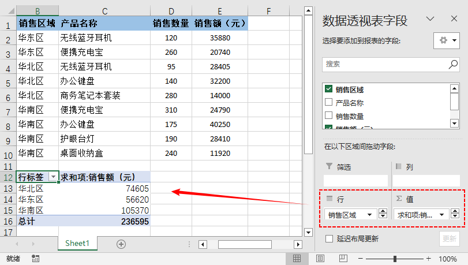The height and width of the screenshot is (265, 468).
Task: Select row 12 header
Action: pos(8,177)
